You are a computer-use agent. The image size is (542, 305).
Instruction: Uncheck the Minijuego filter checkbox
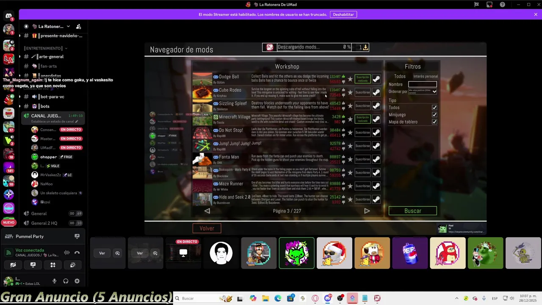tap(434, 115)
